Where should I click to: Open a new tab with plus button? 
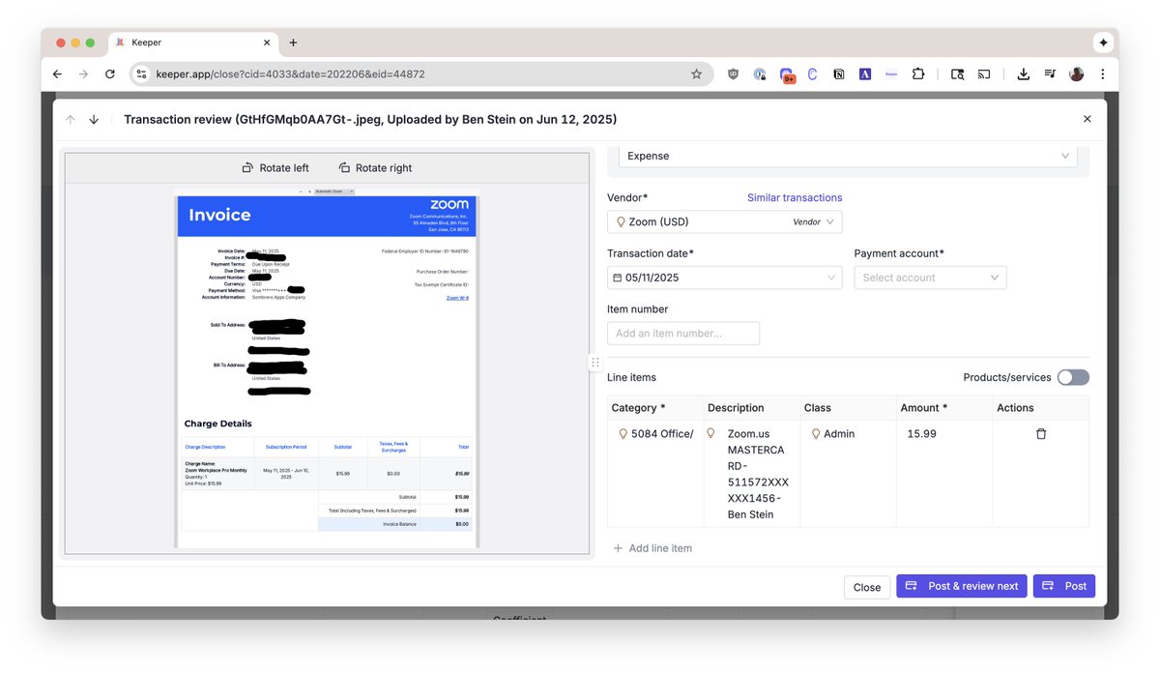pyautogui.click(x=293, y=43)
